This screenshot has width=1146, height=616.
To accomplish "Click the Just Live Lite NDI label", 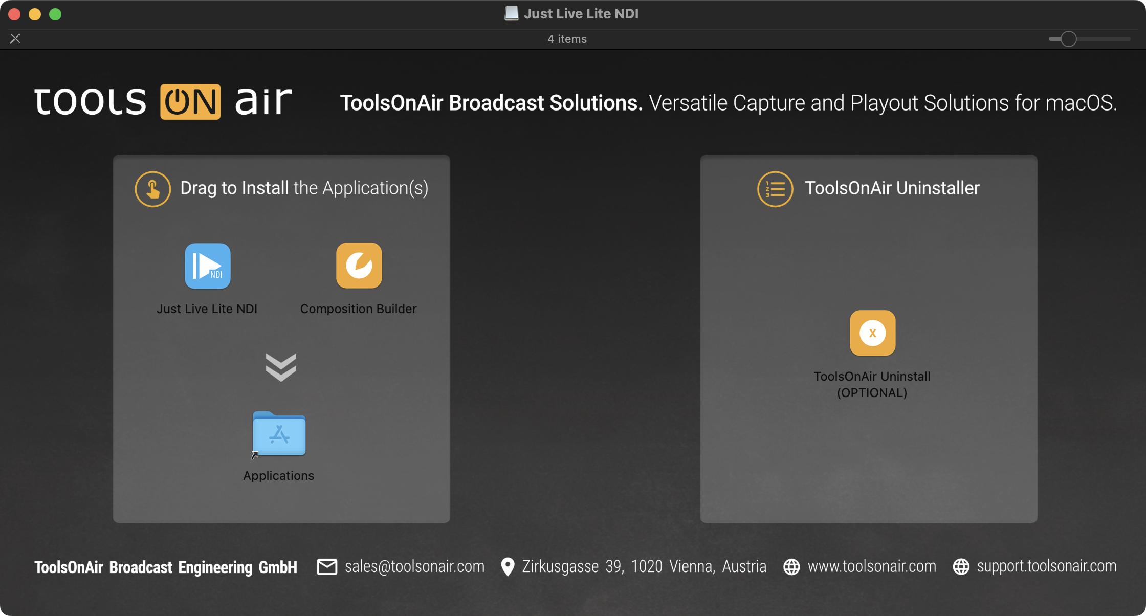I will [207, 309].
